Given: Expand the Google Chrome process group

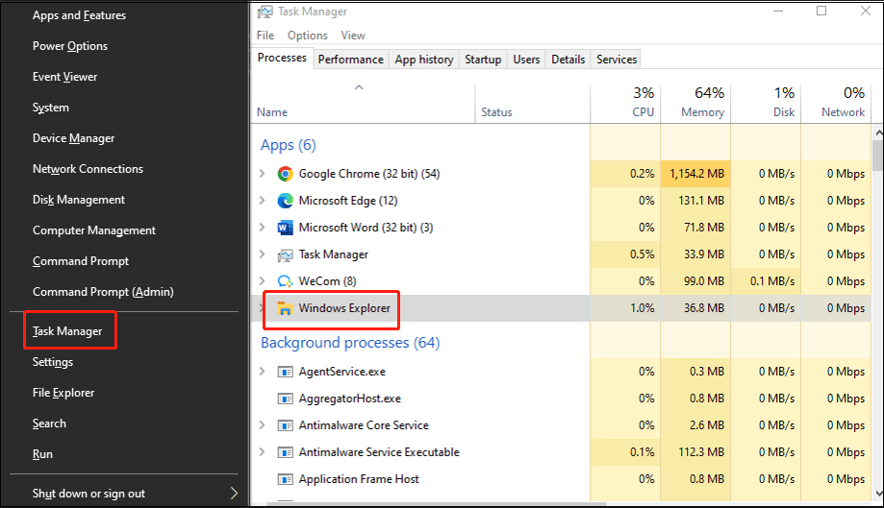Looking at the screenshot, I should click(263, 174).
